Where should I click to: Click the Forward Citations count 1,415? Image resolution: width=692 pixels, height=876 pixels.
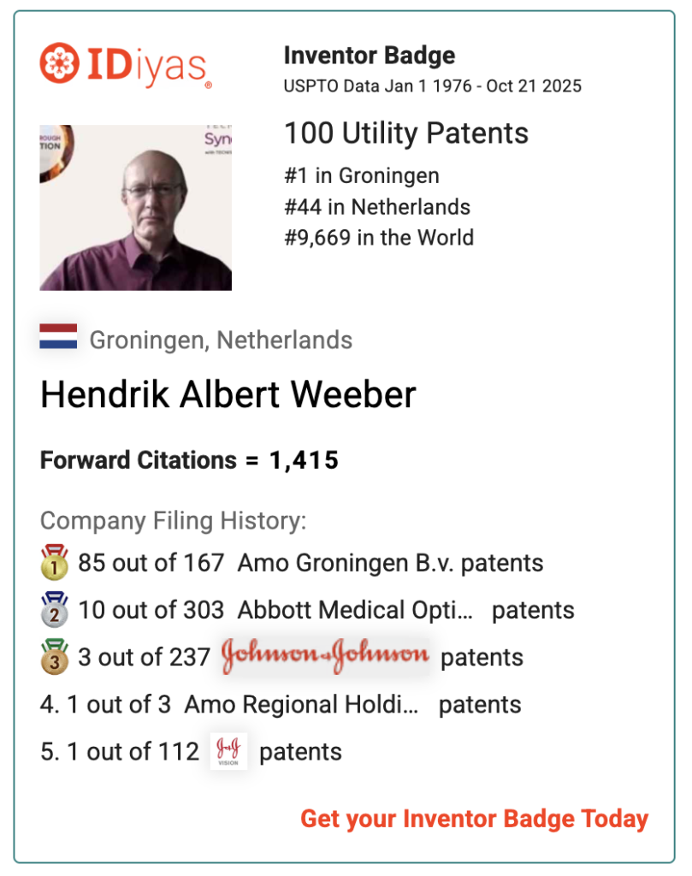[304, 461]
